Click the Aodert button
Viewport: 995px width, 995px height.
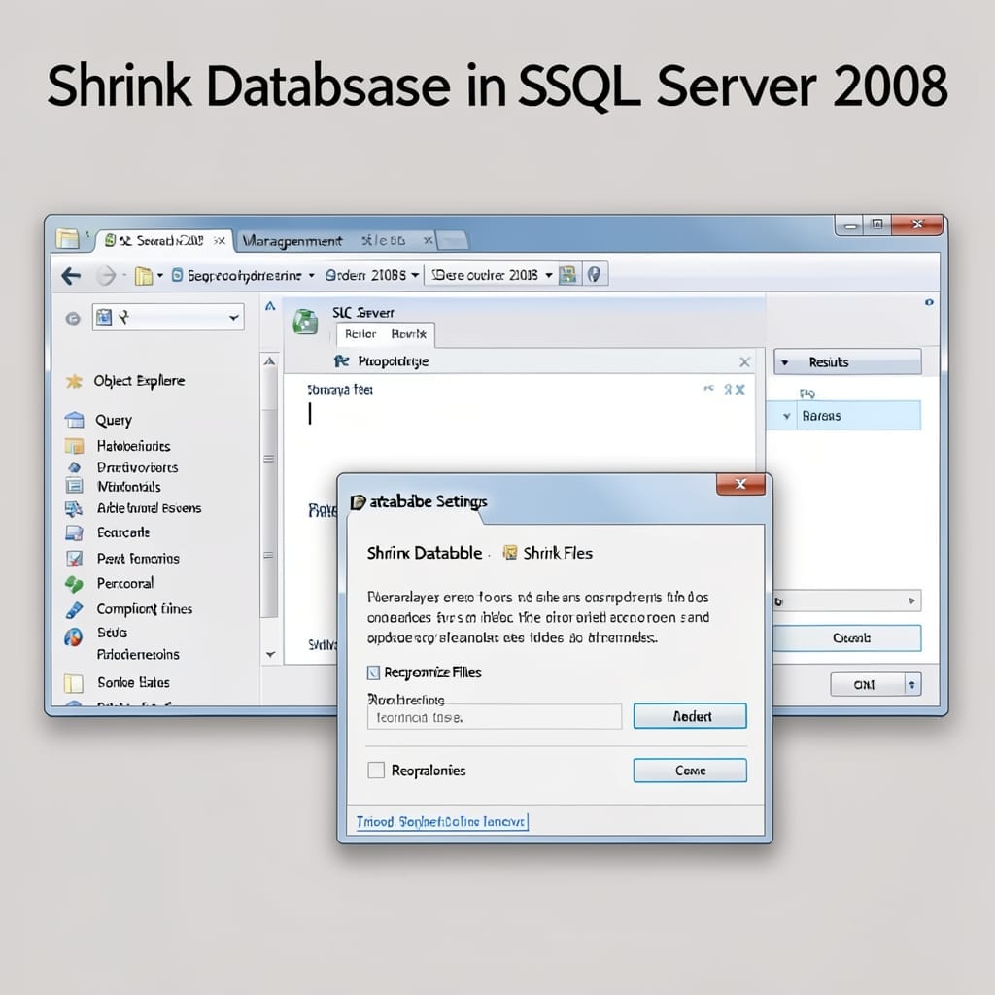[x=690, y=716]
